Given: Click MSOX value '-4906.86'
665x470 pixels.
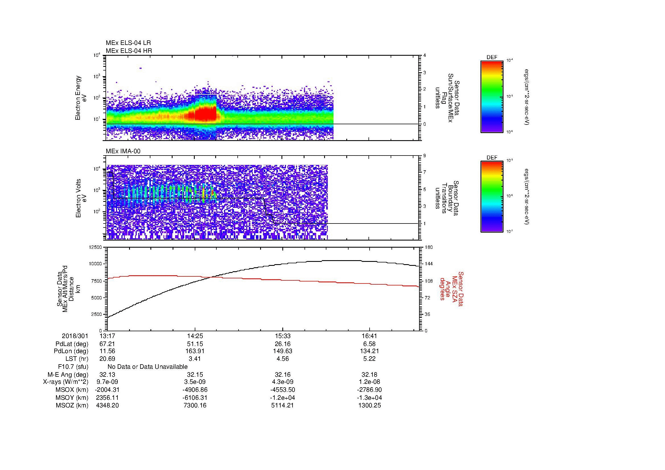Looking at the screenshot, I should pyautogui.click(x=195, y=390).
